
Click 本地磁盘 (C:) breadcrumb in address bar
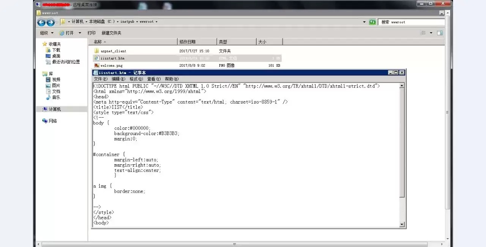pos(102,22)
